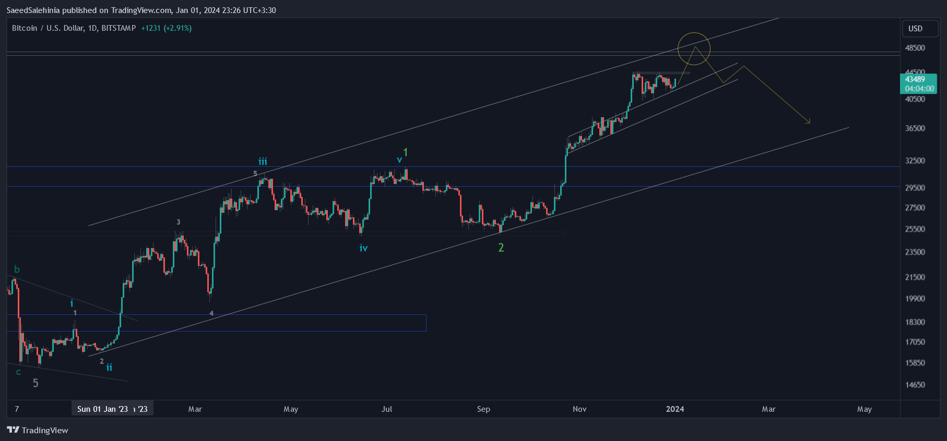Click the TradingView logo at the bottom
Image resolution: width=947 pixels, height=441 pixels.
[x=38, y=430]
